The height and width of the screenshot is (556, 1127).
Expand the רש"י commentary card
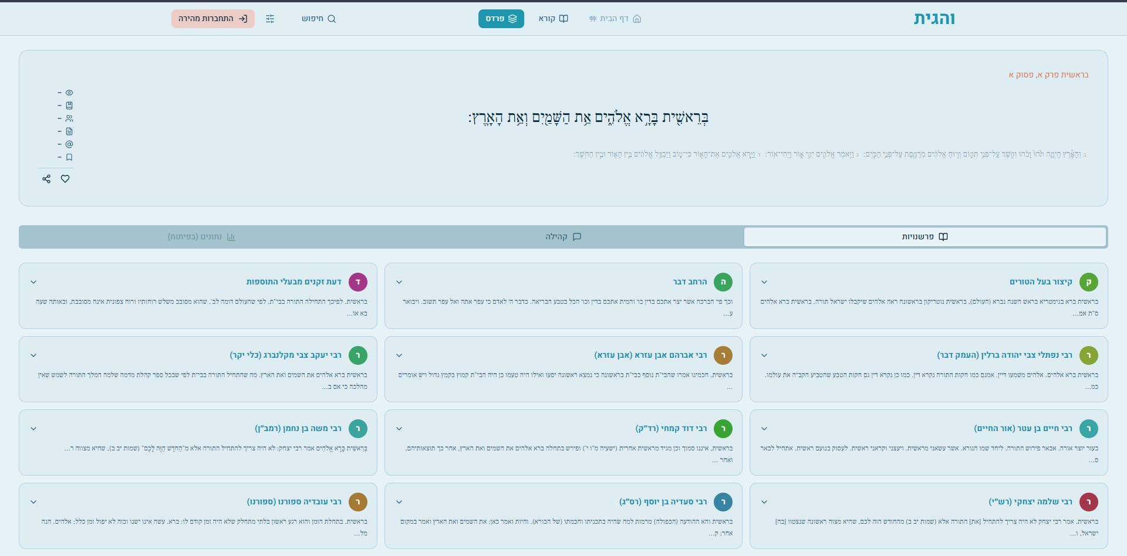click(764, 501)
